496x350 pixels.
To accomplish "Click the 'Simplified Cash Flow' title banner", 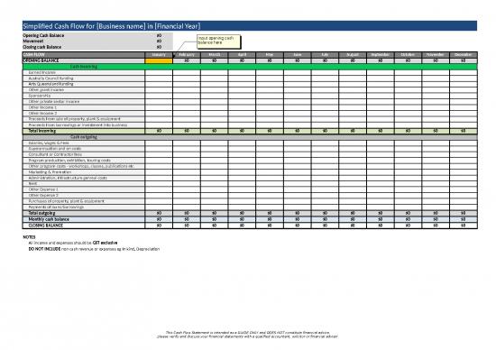I will pos(250,26).
